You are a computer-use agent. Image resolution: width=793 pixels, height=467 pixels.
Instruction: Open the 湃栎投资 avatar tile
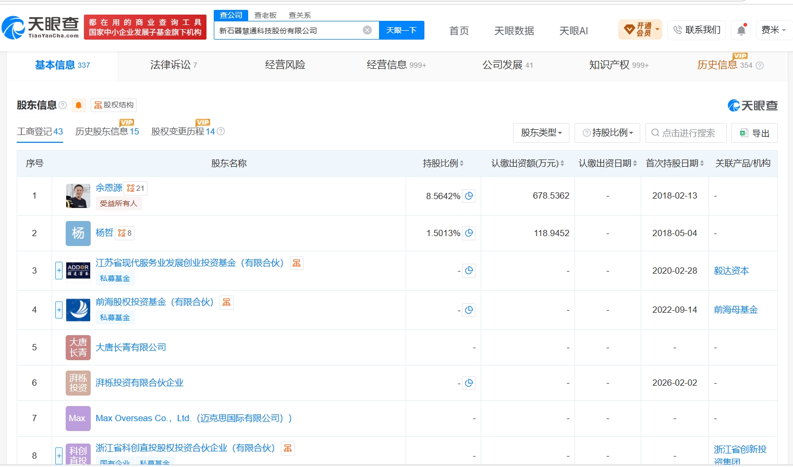point(78,383)
